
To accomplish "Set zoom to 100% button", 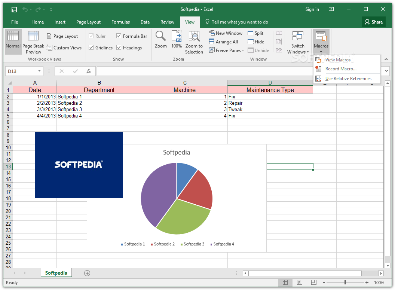I will pos(176,40).
